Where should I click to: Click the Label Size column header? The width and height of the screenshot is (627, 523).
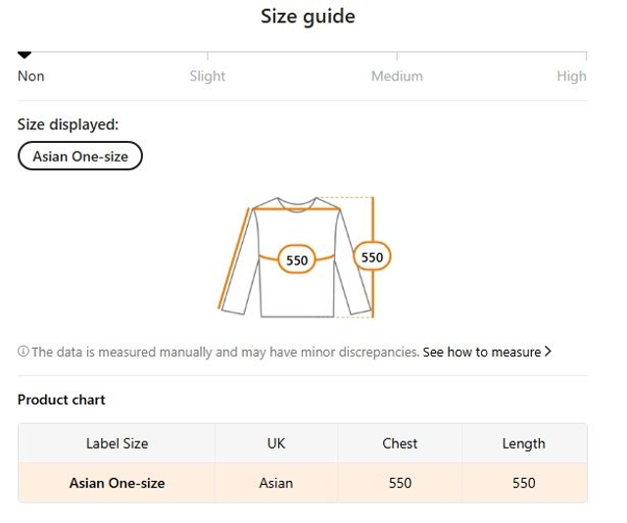click(117, 444)
